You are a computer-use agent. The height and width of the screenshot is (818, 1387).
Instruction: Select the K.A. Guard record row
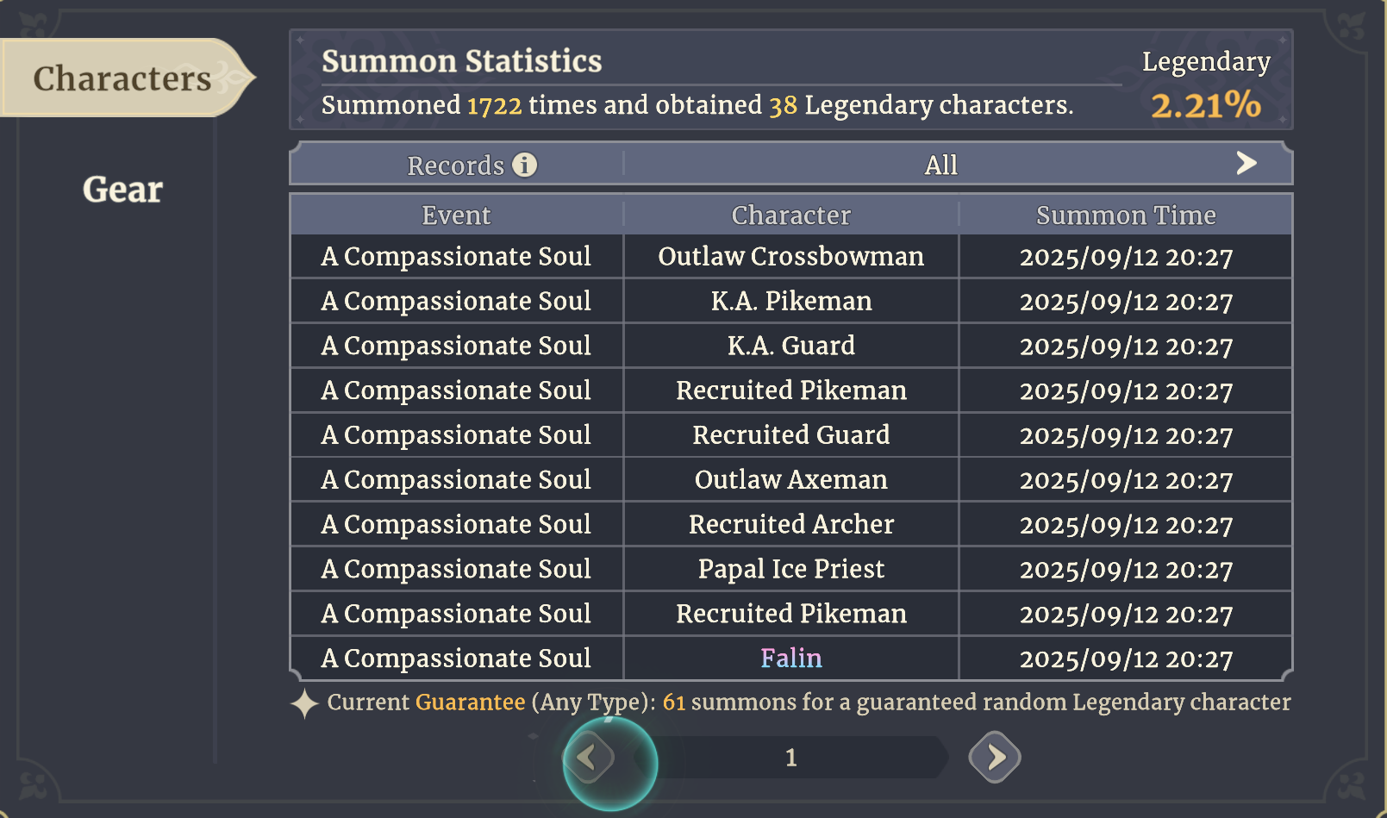[790, 347]
